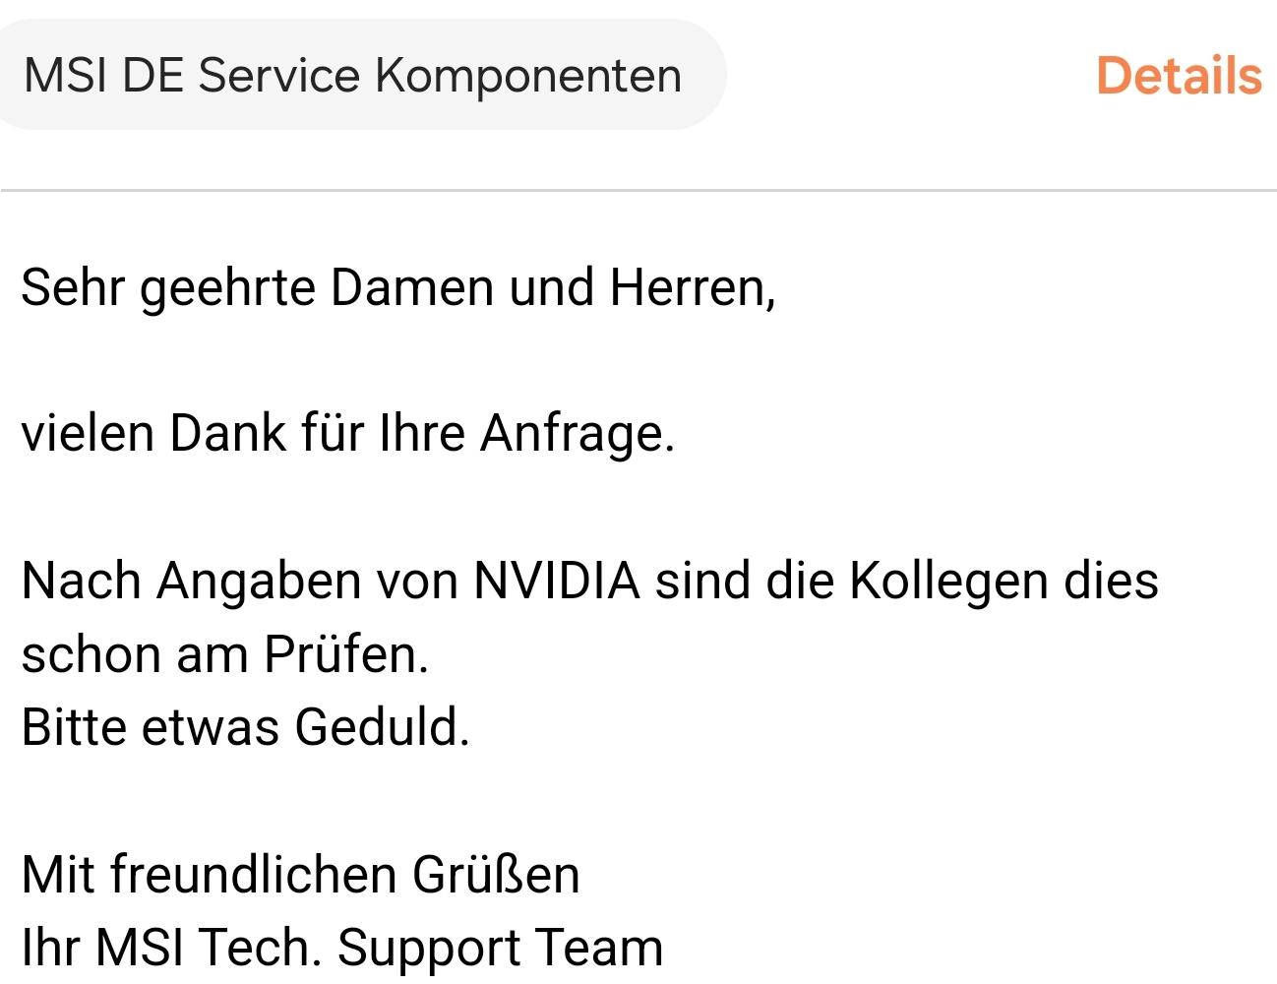This screenshot has height=984, width=1277.
Task: Click the word 'Herren' in the greeting
Action: pyautogui.click(x=687, y=288)
